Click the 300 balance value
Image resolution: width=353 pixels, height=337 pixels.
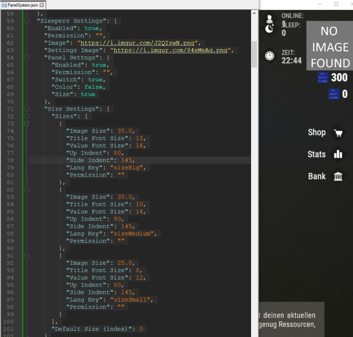click(x=339, y=77)
